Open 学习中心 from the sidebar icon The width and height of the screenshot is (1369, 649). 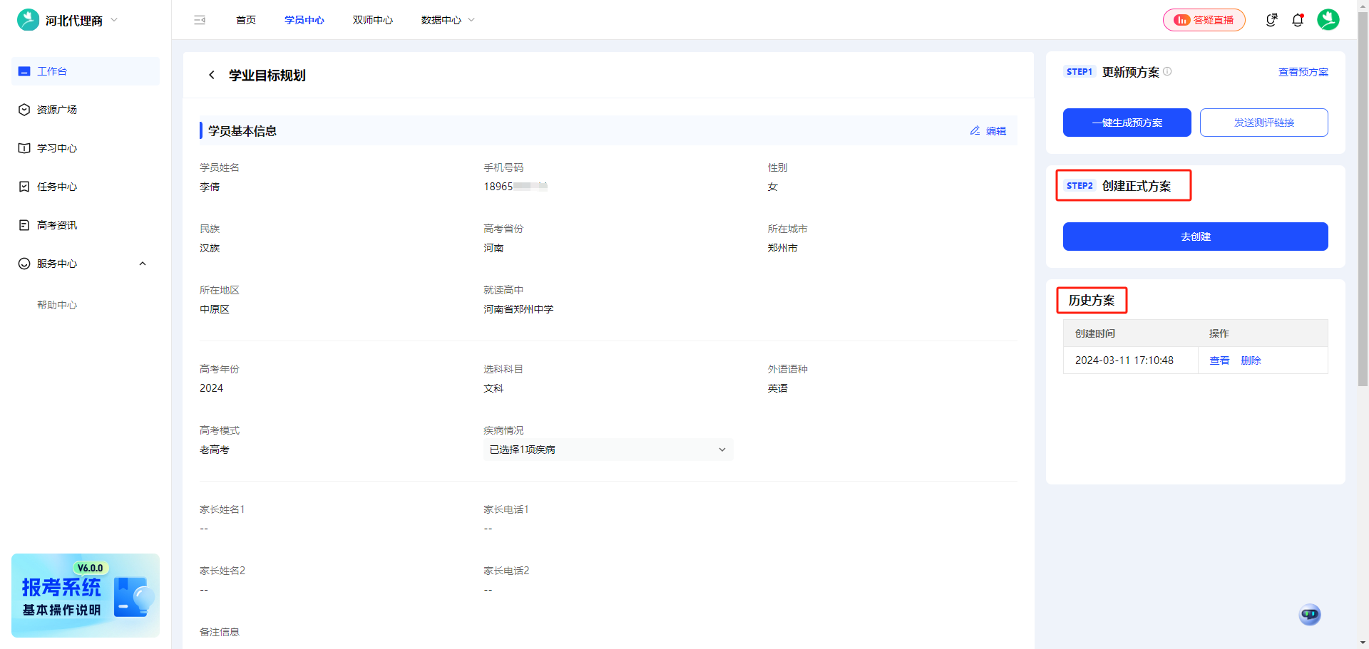tap(24, 148)
